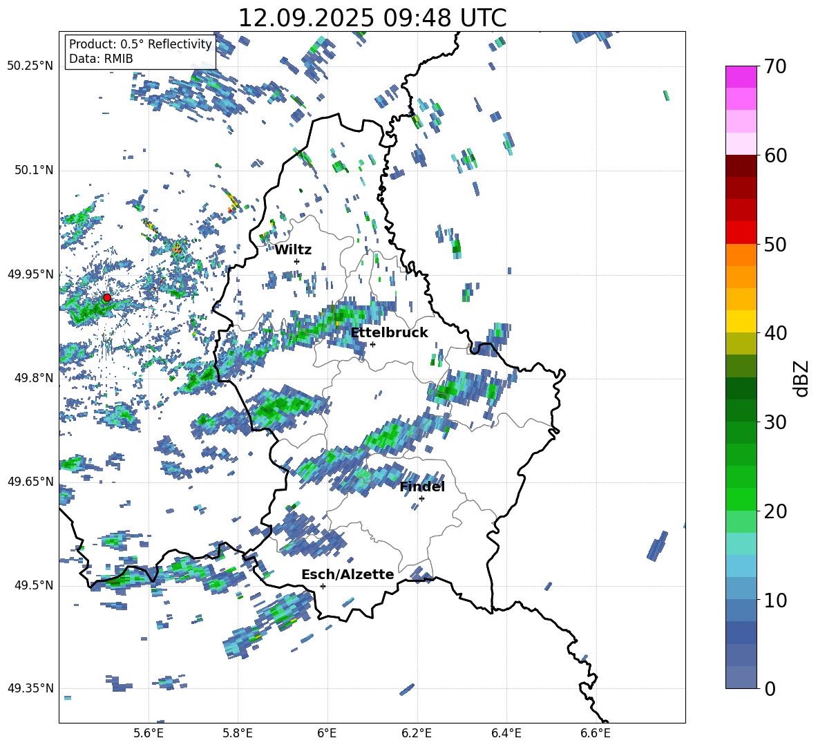Click the isolated blue echo at far right
Image resolution: width=818 pixels, height=747 pixels.
pos(658,546)
